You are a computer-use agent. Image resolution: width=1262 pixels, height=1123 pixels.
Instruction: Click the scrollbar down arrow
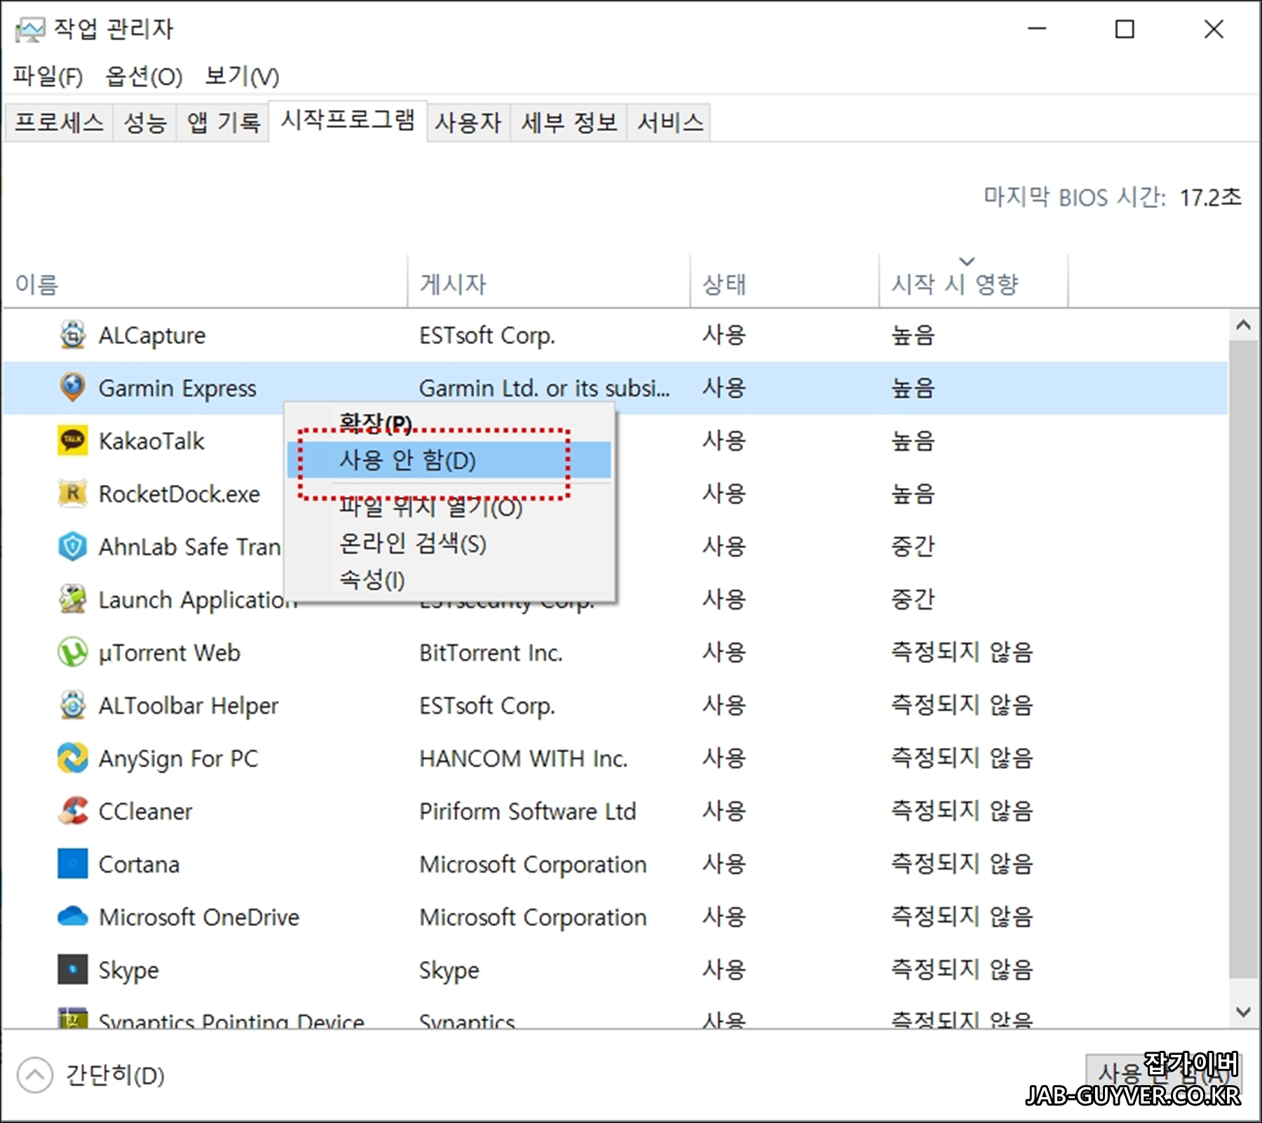pyautogui.click(x=1244, y=1012)
